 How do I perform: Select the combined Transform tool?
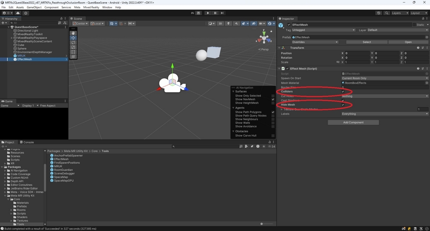pos(73,57)
